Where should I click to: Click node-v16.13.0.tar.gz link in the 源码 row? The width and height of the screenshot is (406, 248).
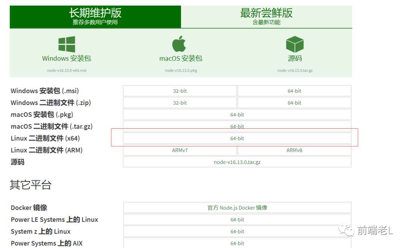tap(237, 162)
